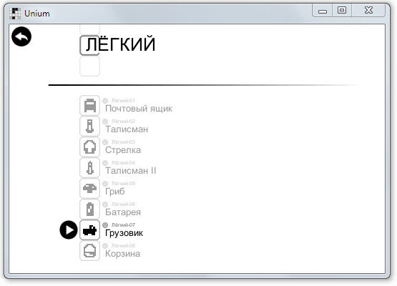Close the Unium window

pyautogui.click(x=368, y=11)
